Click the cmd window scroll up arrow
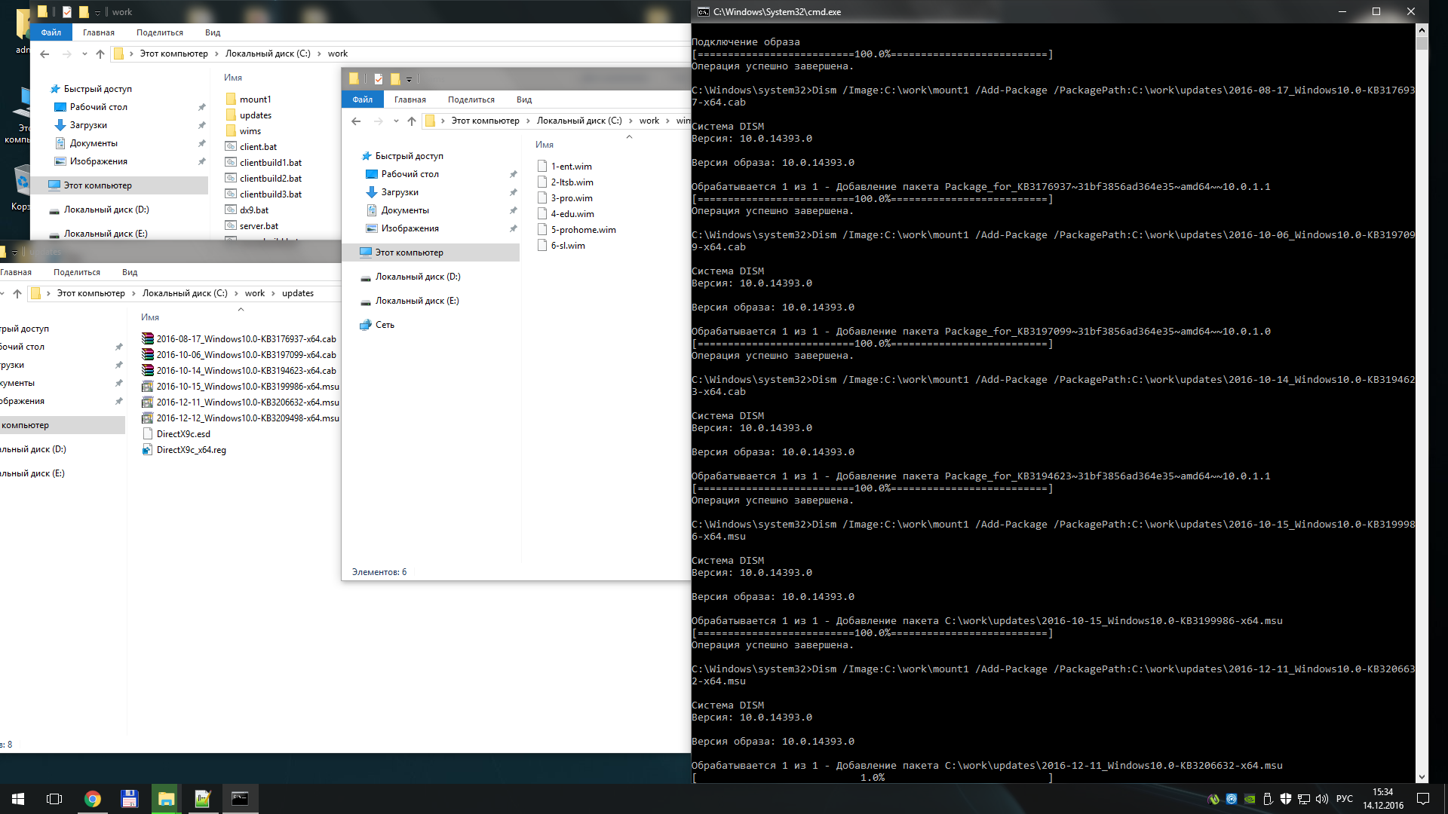Viewport: 1448px width, 814px height. [1422, 30]
